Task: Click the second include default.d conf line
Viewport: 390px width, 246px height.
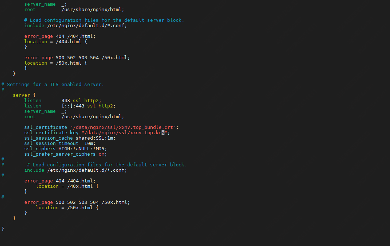Action: coord(76,170)
